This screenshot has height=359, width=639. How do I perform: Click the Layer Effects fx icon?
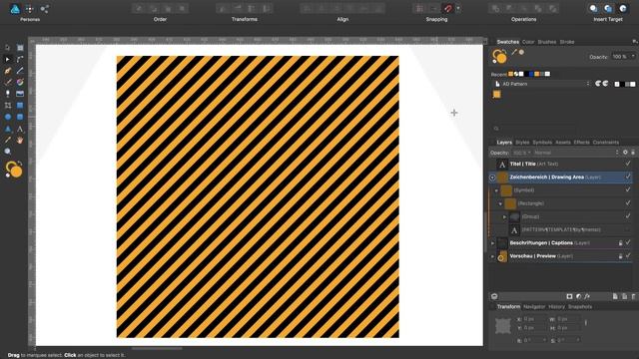pyautogui.click(x=587, y=296)
